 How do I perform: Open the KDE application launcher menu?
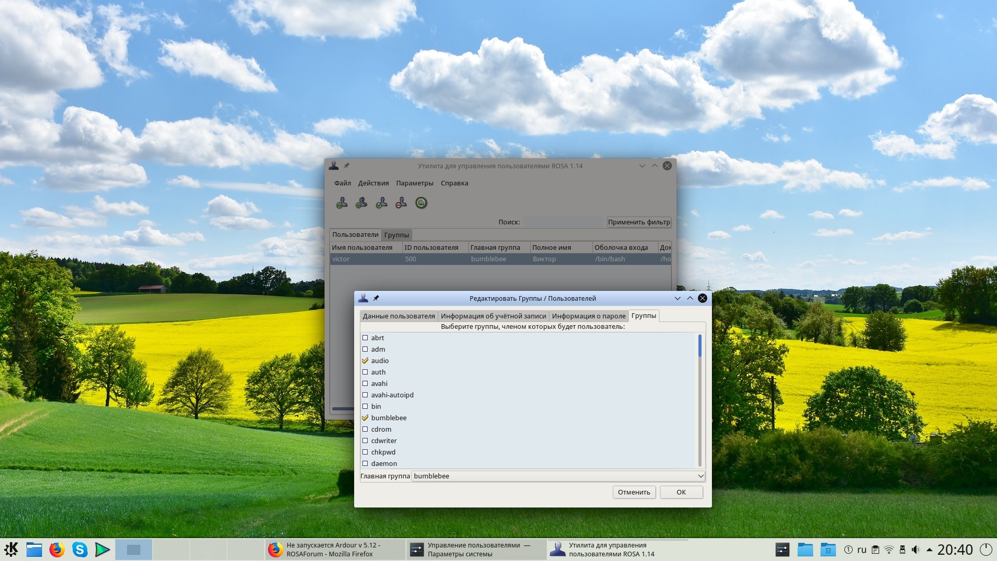click(11, 549)
